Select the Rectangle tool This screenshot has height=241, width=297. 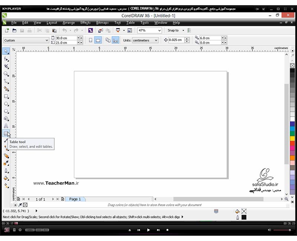[x=6, y=96]
